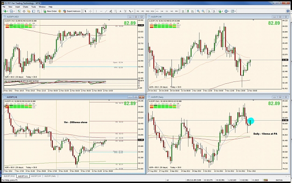
Task: Toggle chart shift icon
Action: click(214, 11)
